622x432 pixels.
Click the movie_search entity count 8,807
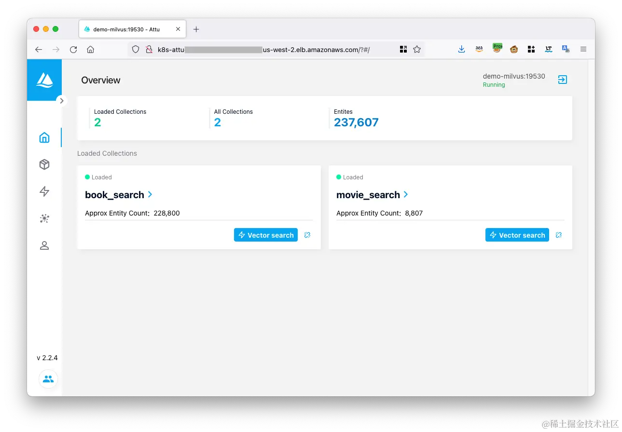414,213
